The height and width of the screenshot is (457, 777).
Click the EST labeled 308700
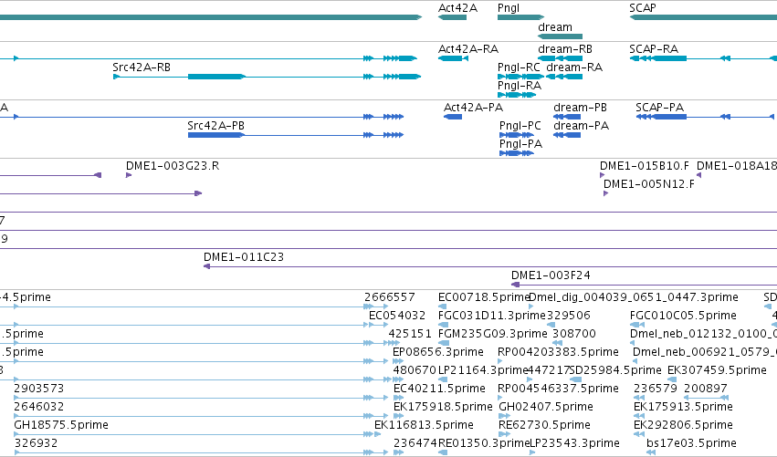point(574,334)
